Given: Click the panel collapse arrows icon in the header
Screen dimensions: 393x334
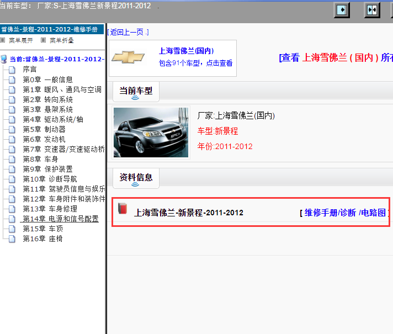Looking at the screenshot, I should point(372,10).
